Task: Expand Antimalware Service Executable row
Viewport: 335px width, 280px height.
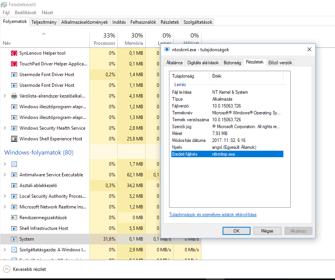Action: tap(5, 175)
